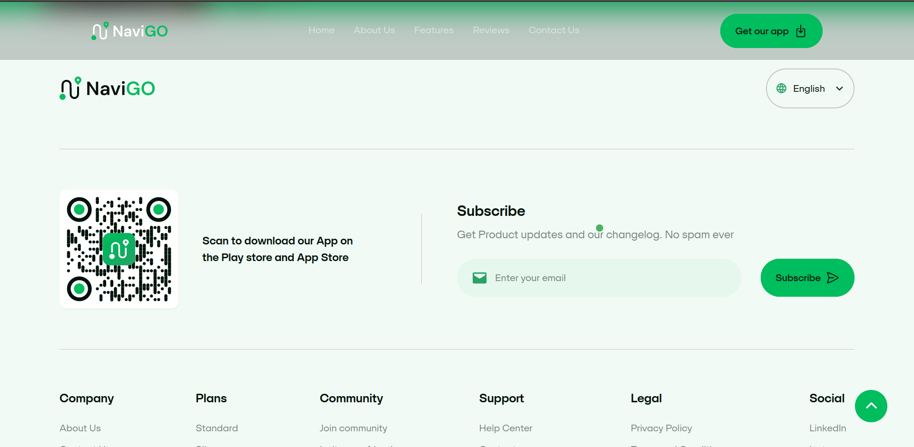914x447 pixels.
Task: Click the green Subscribe button
Action: tap(807, 278)
